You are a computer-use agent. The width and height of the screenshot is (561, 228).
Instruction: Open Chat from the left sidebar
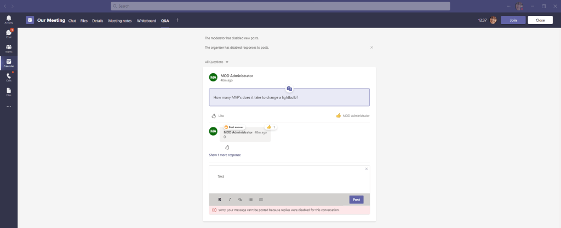(x=9, y=33)
